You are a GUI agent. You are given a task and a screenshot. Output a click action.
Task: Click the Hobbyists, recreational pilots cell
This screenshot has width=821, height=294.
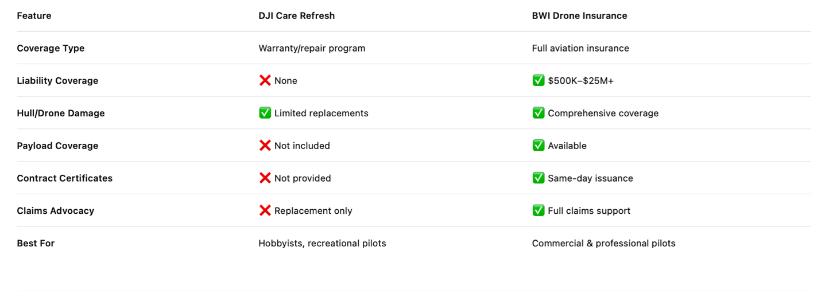(x=322, y=244)
